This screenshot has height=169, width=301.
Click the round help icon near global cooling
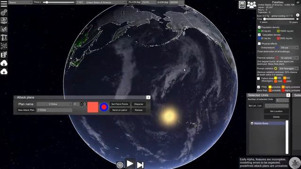coord(298,15)
